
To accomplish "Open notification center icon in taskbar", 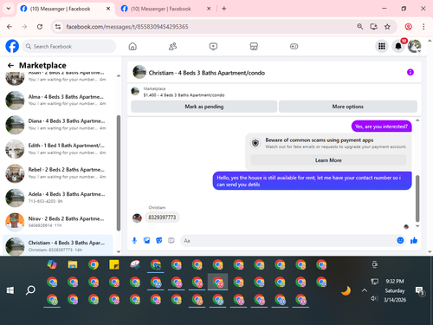I will 419,291.
